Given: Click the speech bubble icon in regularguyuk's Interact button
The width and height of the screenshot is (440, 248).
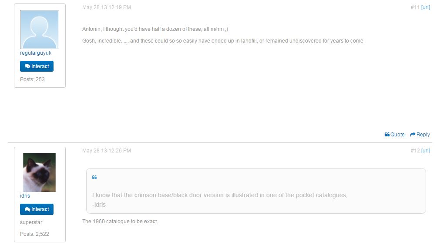Looking at the screenshot, I should (27, 66).
